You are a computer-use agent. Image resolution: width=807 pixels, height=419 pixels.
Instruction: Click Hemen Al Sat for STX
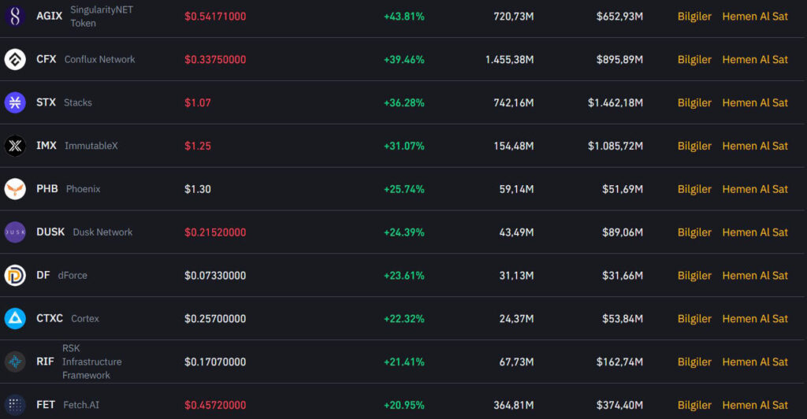[755, 103]
